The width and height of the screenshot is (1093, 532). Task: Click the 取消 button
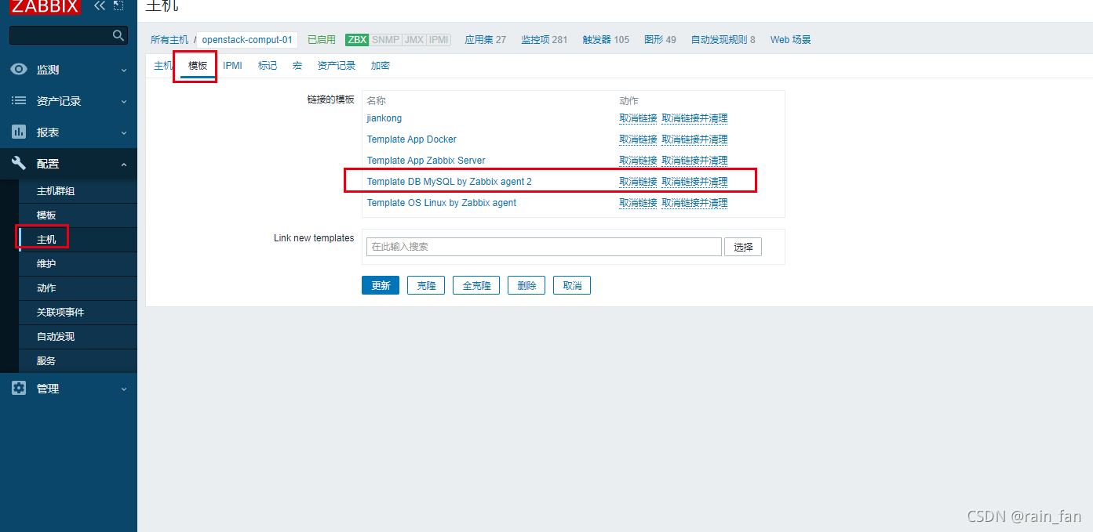pyautogui.click(x=572, y=285)
